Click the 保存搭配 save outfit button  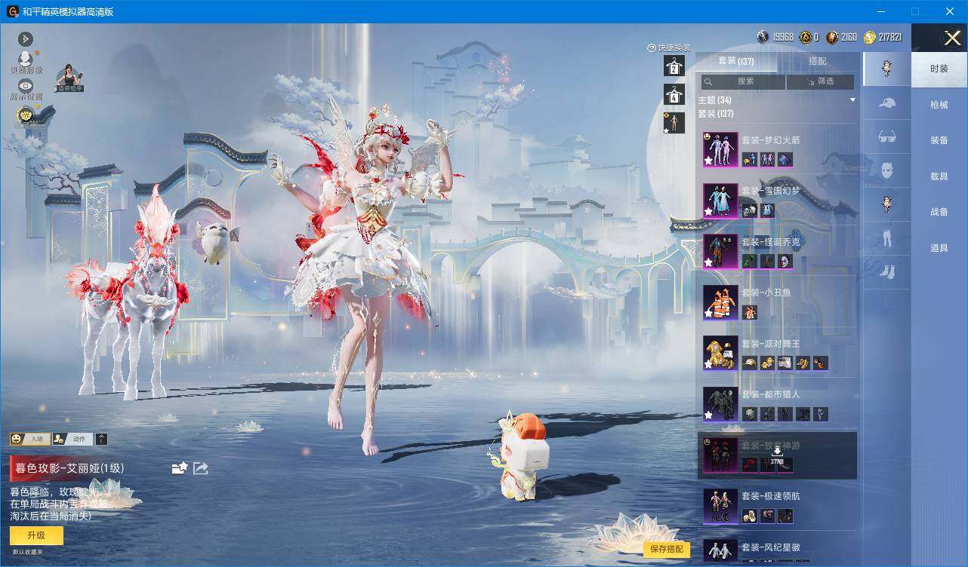667,549
